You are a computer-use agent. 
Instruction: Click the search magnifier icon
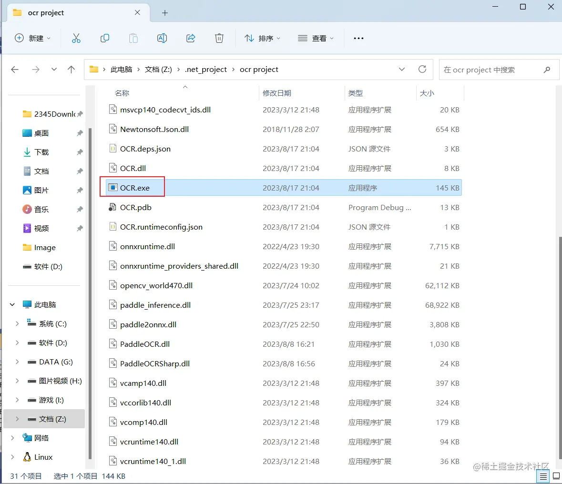[547, 70]
